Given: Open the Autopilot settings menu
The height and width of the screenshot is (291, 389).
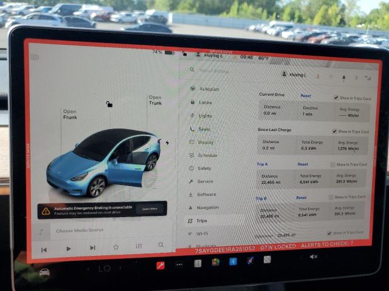Looking at the screenshot, I should (205, 89).
